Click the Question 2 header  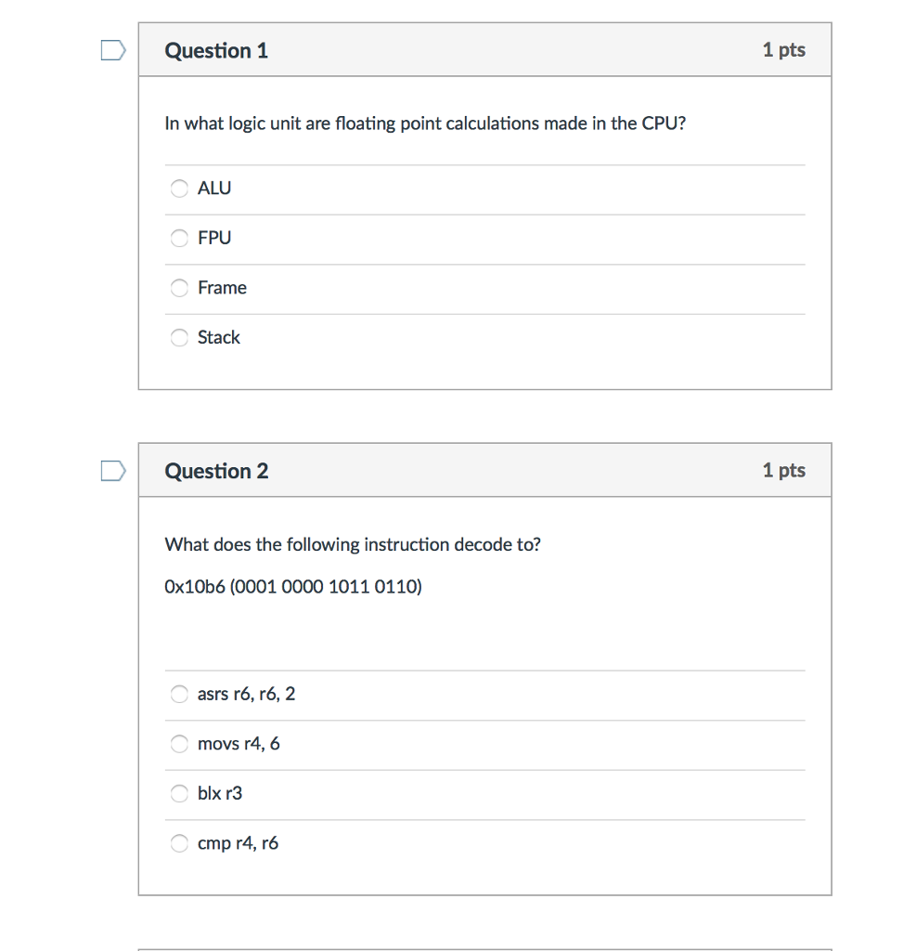pyautogui.click(x=216, y=471)
